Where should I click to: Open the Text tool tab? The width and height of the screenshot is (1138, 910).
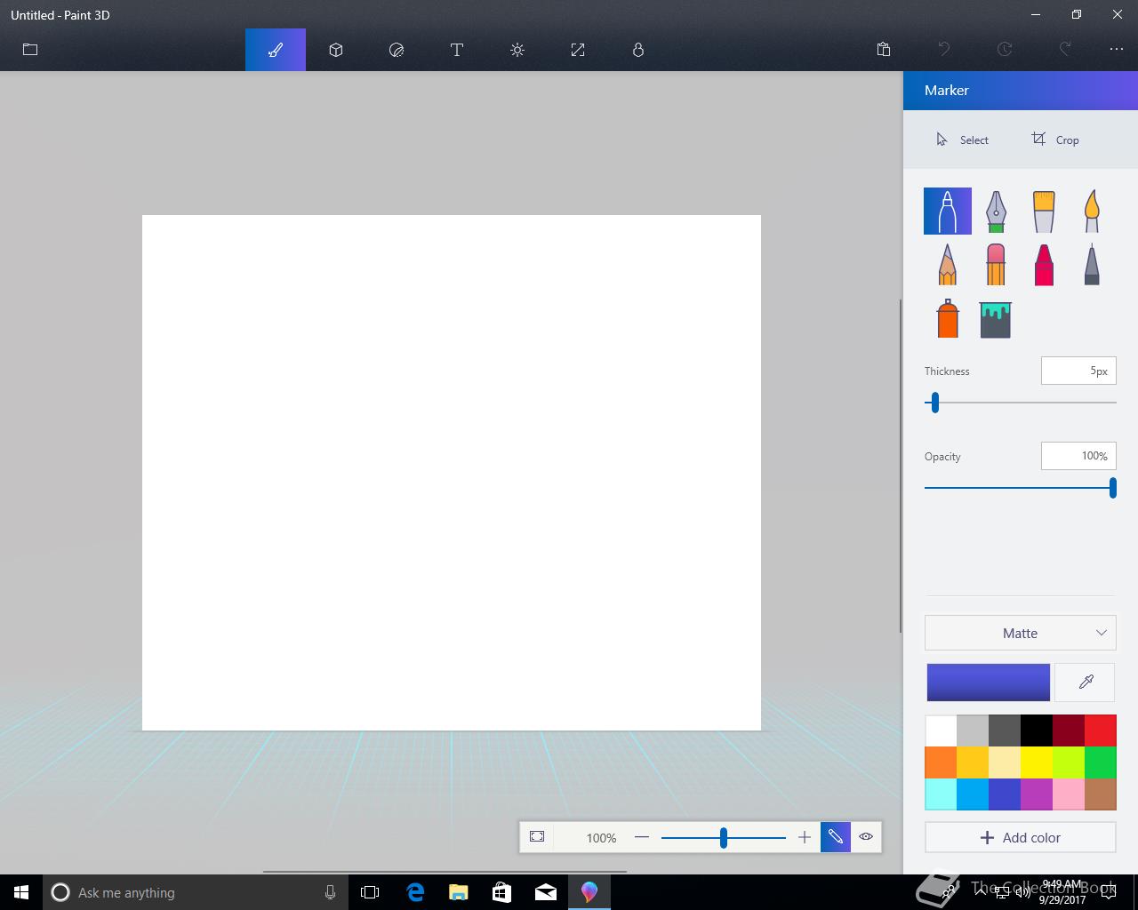click(x=457, y=50)
